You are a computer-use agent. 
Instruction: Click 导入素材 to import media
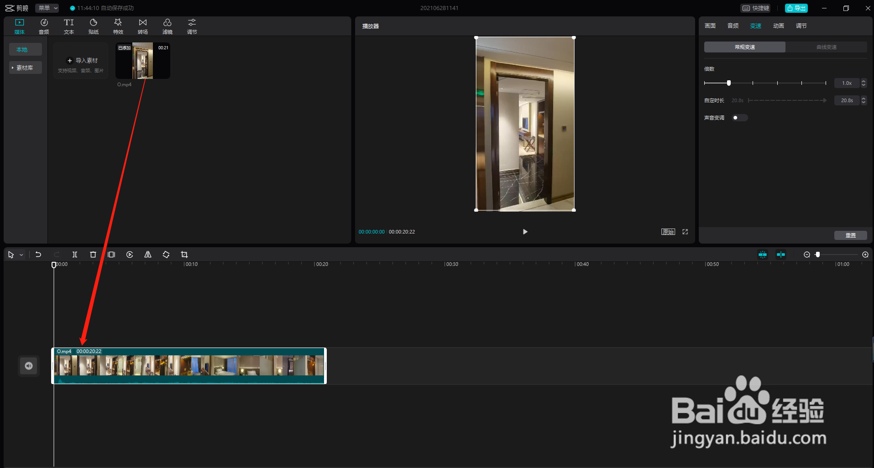(x=81, y=61)
